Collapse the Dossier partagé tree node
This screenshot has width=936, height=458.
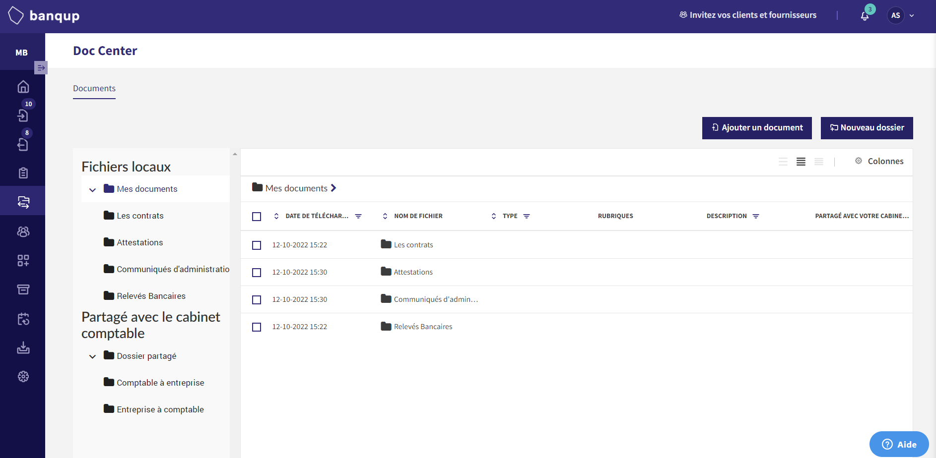(92, 356)
